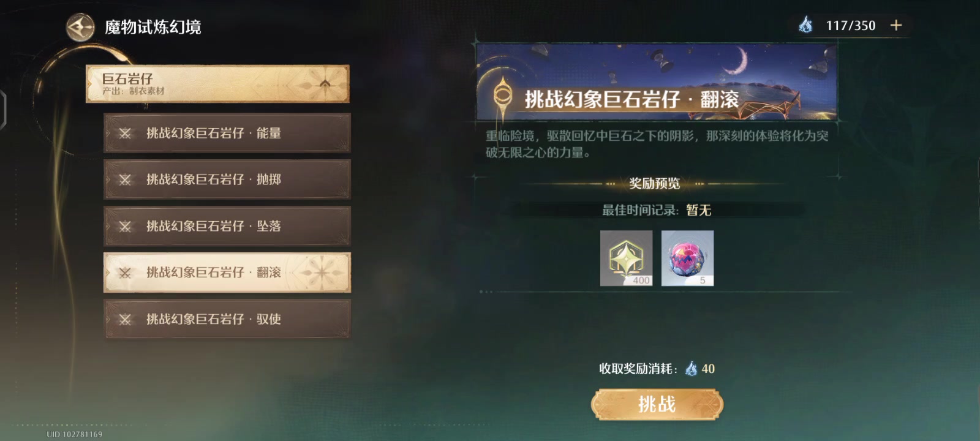This screenshot has width=980, height=441.
Task: Click the 魔物试炼幻境 title text
Action: click(x=153, y=28)
